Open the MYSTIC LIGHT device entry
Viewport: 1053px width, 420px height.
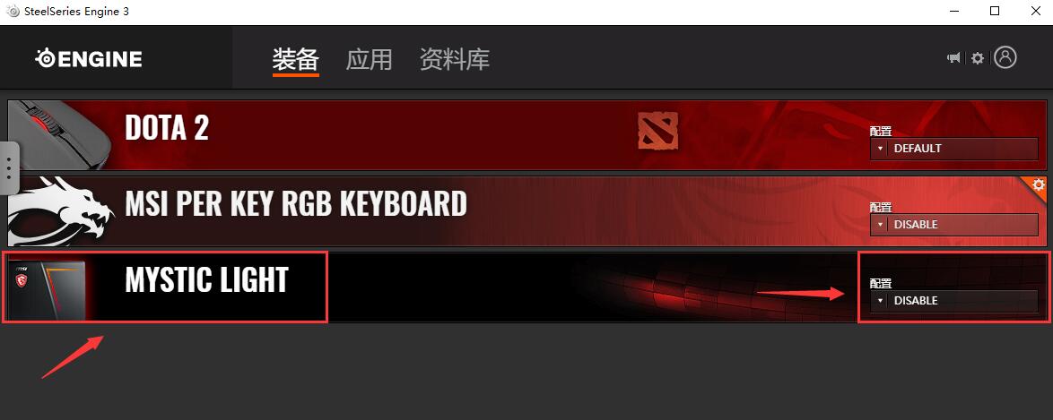(x=206, y=279)
